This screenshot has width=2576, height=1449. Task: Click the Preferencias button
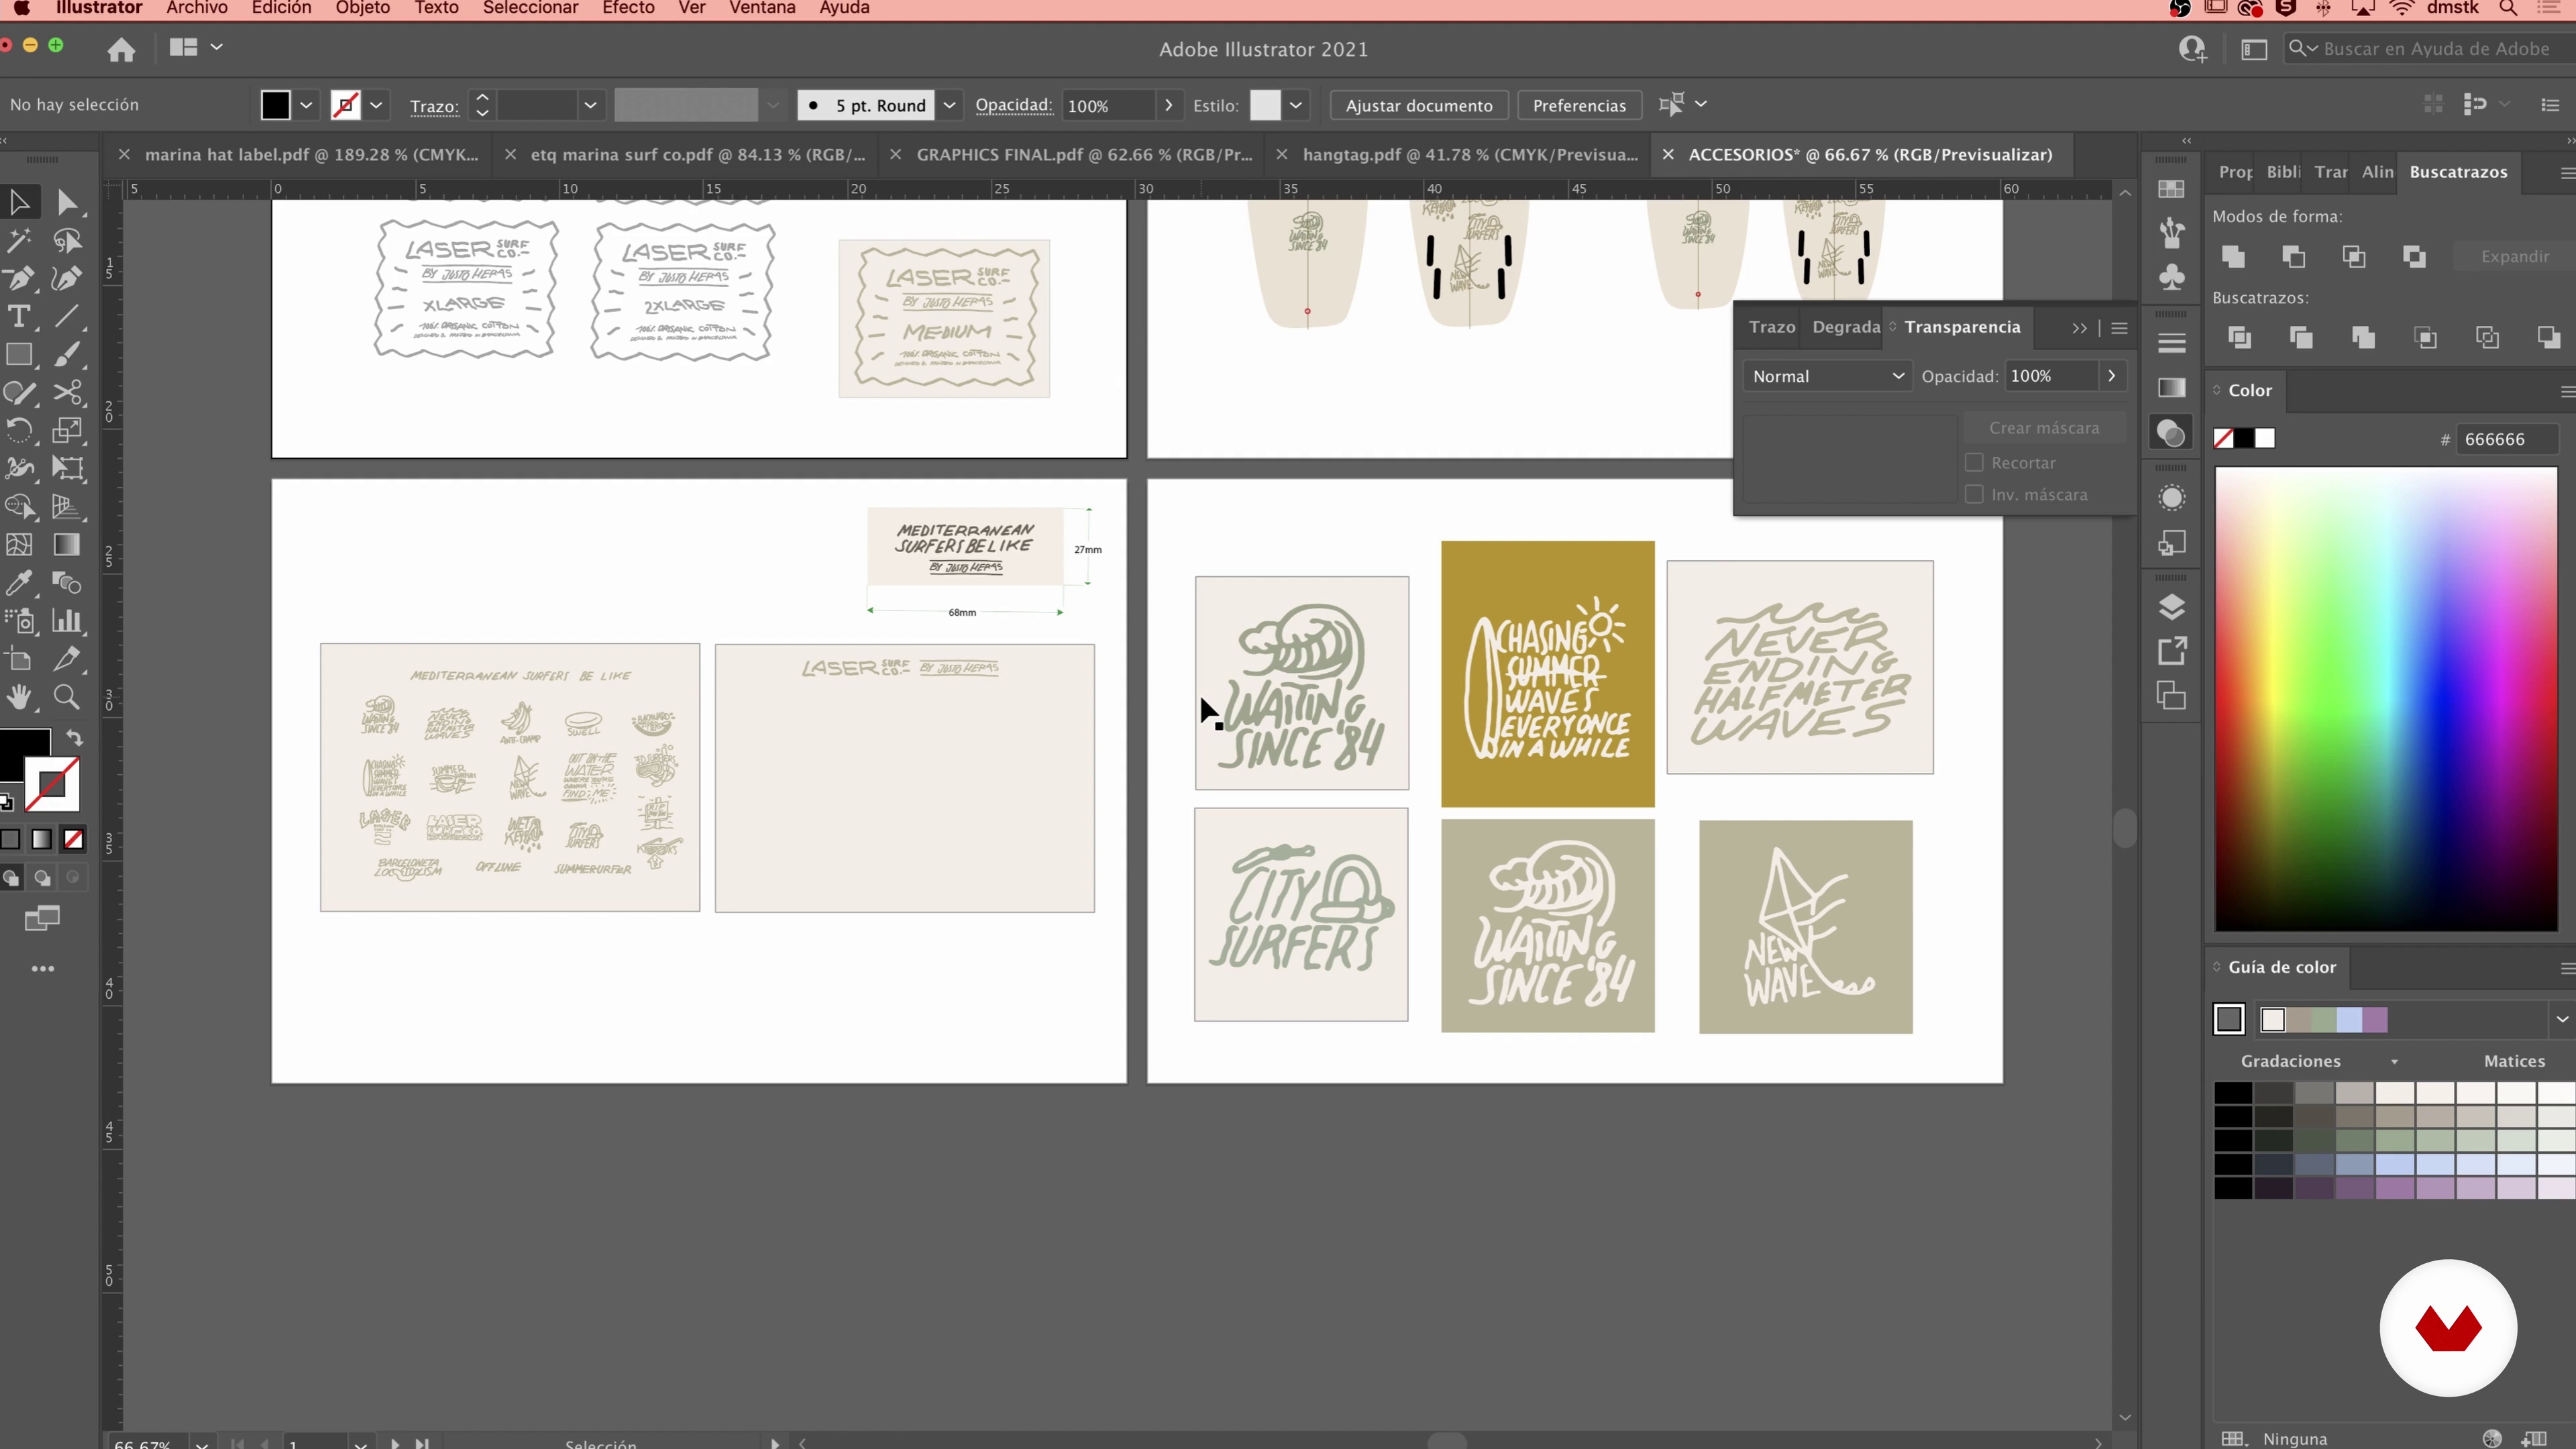1579,105
